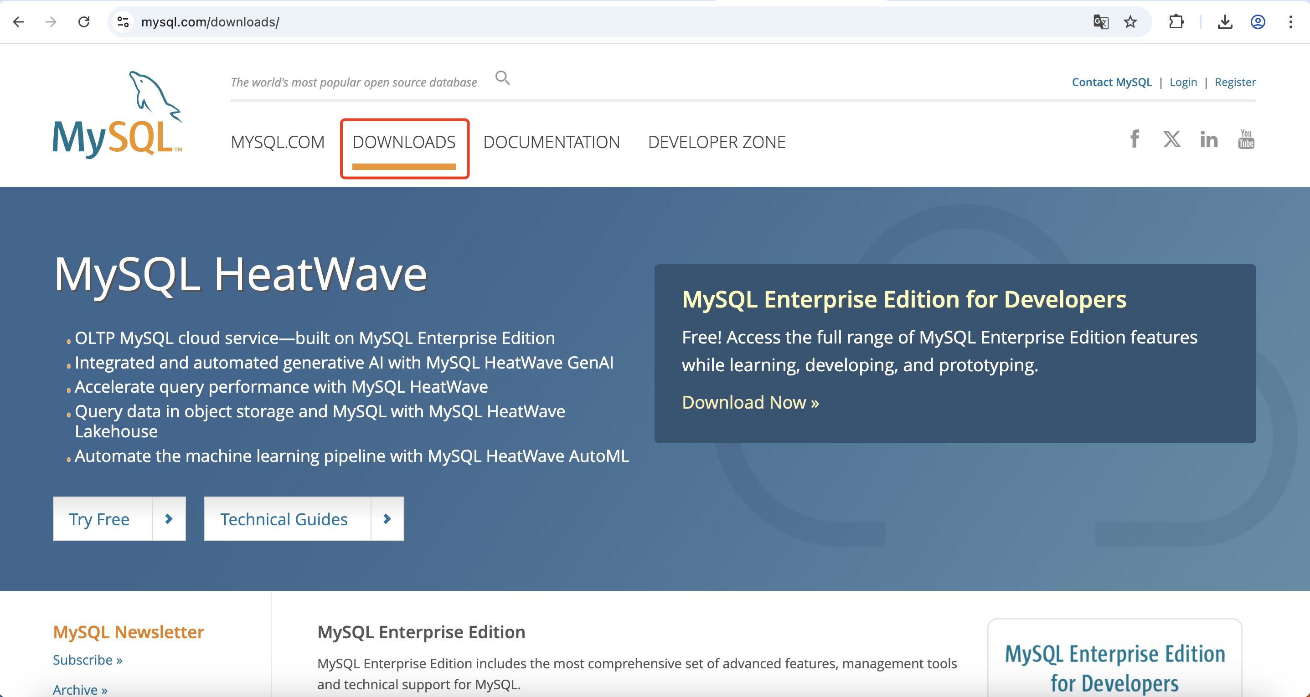Open the browser extensions puzzle icon
Viewport: 1310px width, 697px height.
1176,22
